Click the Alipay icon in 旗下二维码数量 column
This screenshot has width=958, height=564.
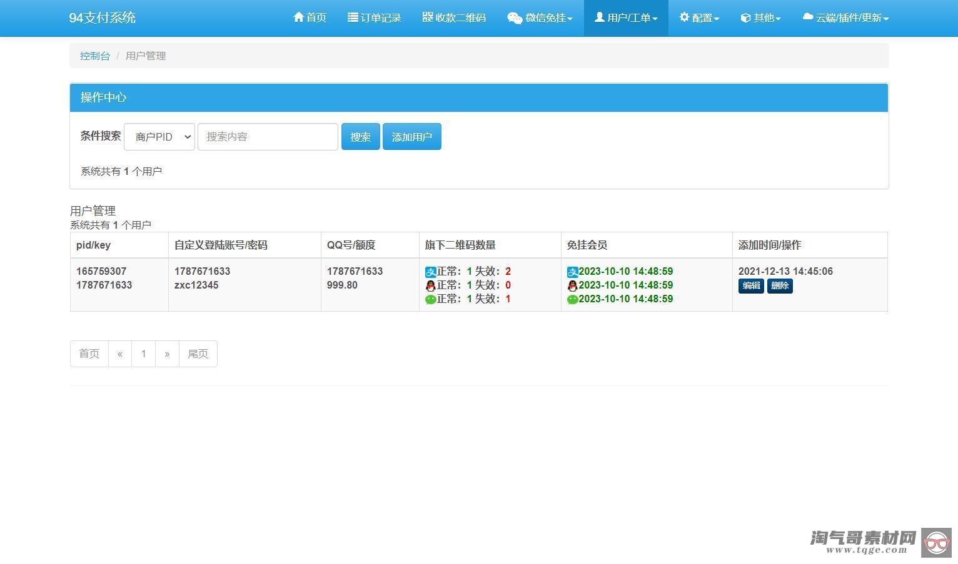click(x=431, y=272)
